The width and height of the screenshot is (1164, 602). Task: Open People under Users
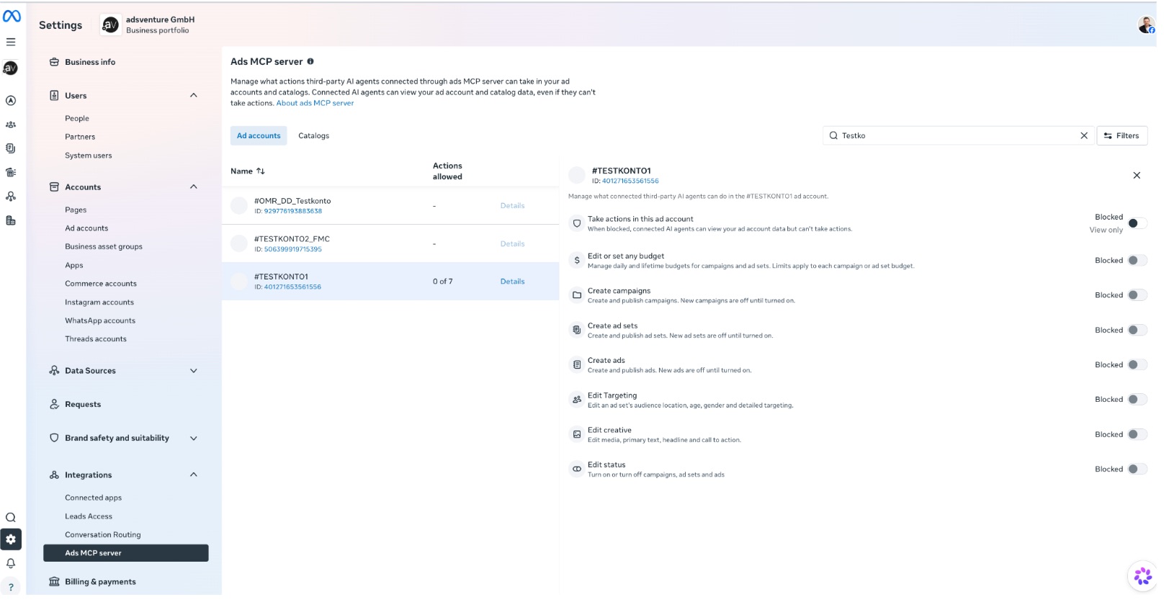coord(77,118)
